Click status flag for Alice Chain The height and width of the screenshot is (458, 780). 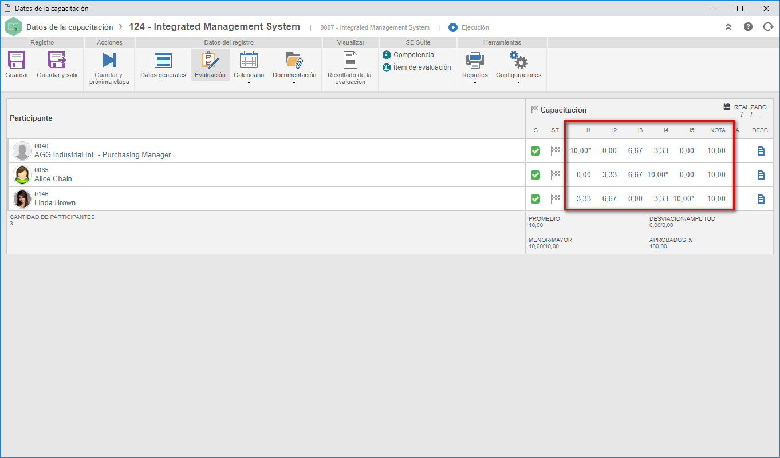[555, 175]
